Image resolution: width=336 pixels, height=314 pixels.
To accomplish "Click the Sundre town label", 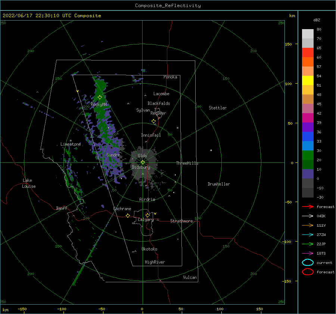I will [113, 155].
